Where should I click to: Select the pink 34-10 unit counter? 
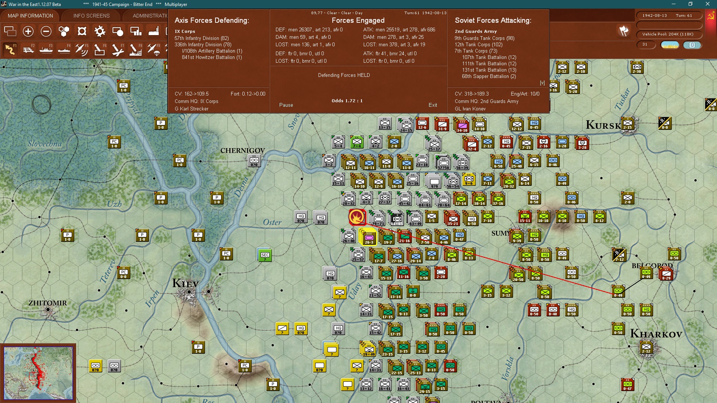click(462, 125)
